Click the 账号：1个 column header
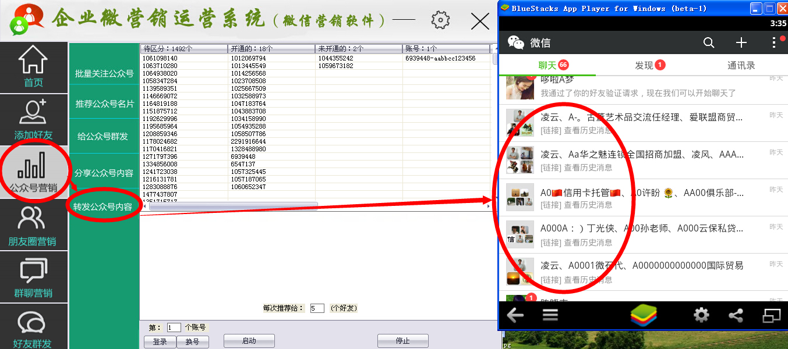788x349 pixels. [447, 49]
